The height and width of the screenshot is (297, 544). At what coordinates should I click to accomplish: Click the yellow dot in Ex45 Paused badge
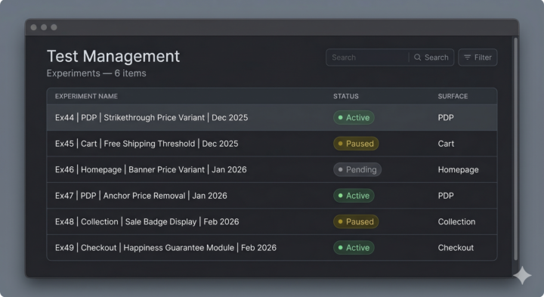click(x=340, y=144)
